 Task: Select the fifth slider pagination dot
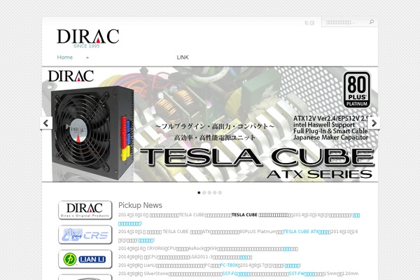click(220, 192)
